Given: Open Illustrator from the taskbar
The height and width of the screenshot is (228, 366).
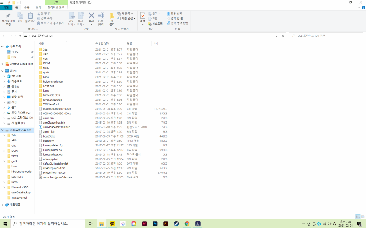Looking at the screenshot, I should point(166,224).
